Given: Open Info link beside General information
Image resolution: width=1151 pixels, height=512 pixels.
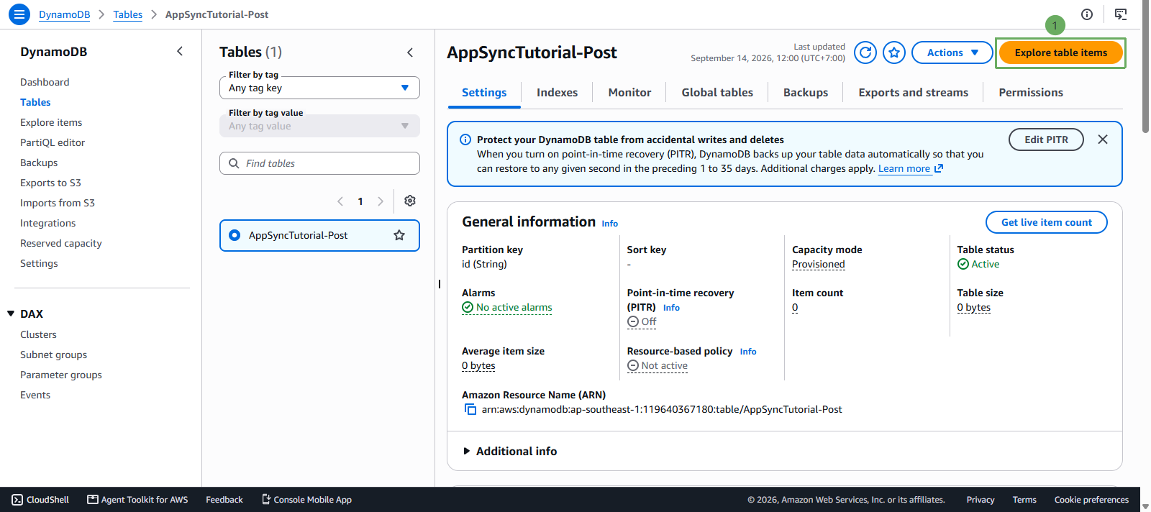Looking at the screenshot, I should (x=610, y=224).
